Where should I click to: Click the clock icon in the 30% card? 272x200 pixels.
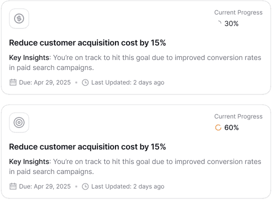point(85,82)
